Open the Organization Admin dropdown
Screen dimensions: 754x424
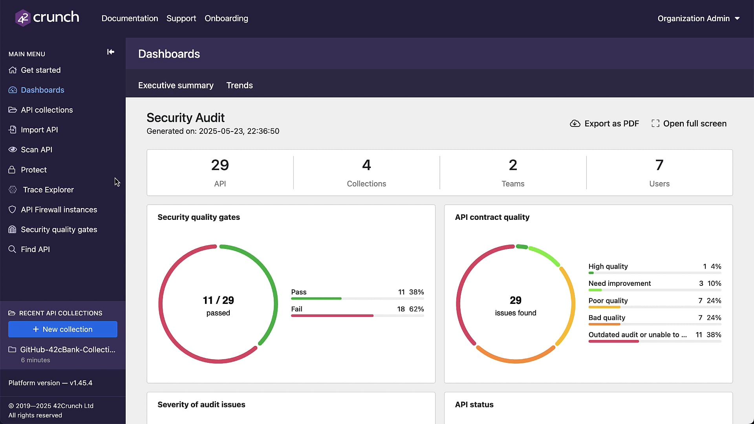point(699,18)
